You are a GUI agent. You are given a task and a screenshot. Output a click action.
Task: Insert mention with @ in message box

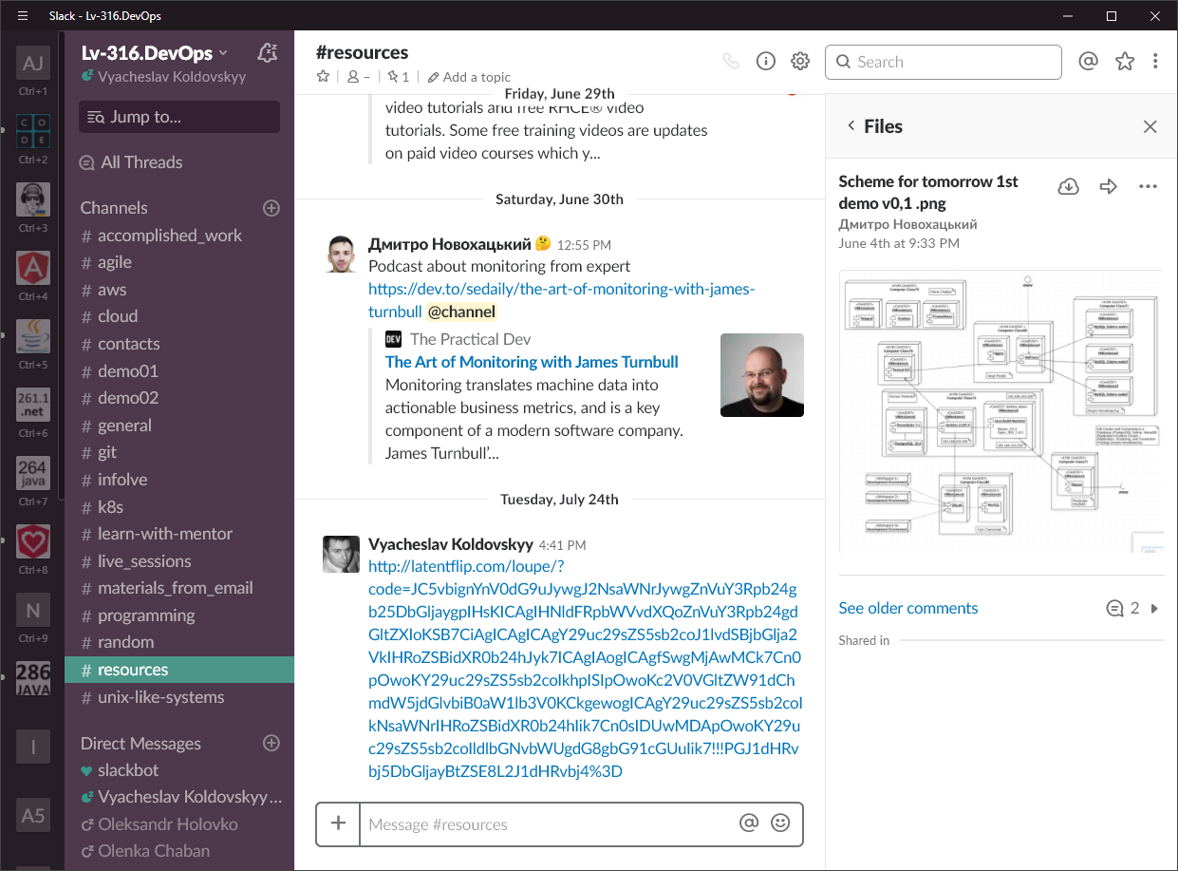[749, 824]
